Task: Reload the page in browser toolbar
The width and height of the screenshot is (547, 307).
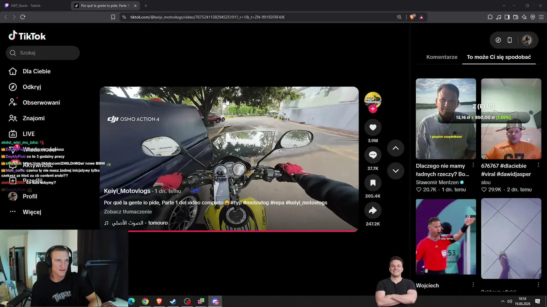Action: 23,17
